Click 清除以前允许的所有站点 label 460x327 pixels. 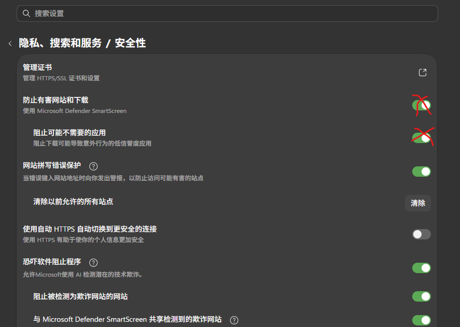tap(73, 202)
